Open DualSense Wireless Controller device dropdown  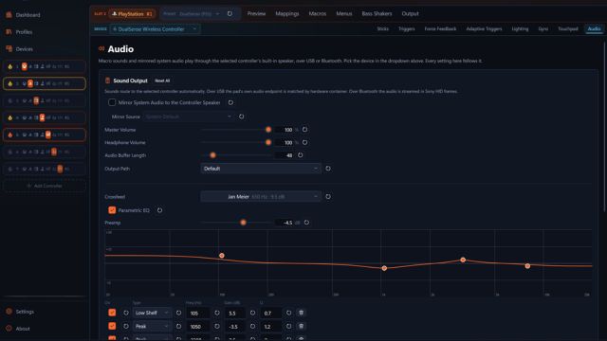[155, 29]
